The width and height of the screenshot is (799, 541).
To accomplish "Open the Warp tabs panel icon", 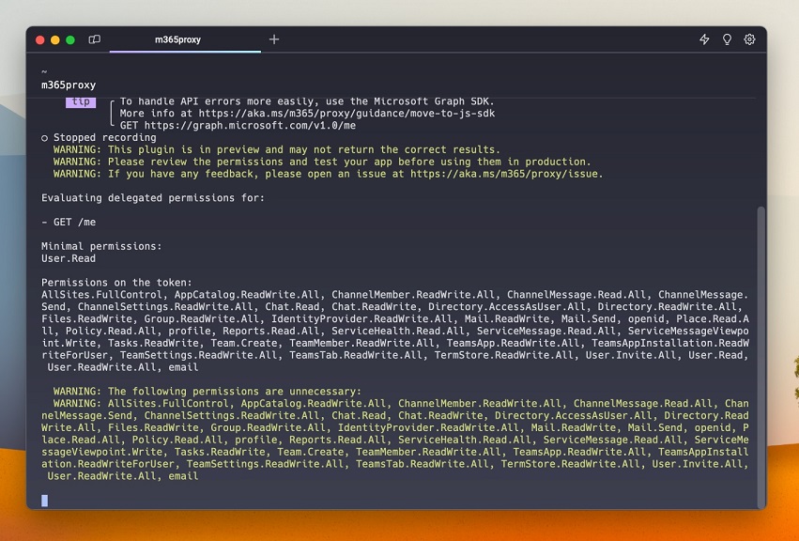I will tap(94, 39).
